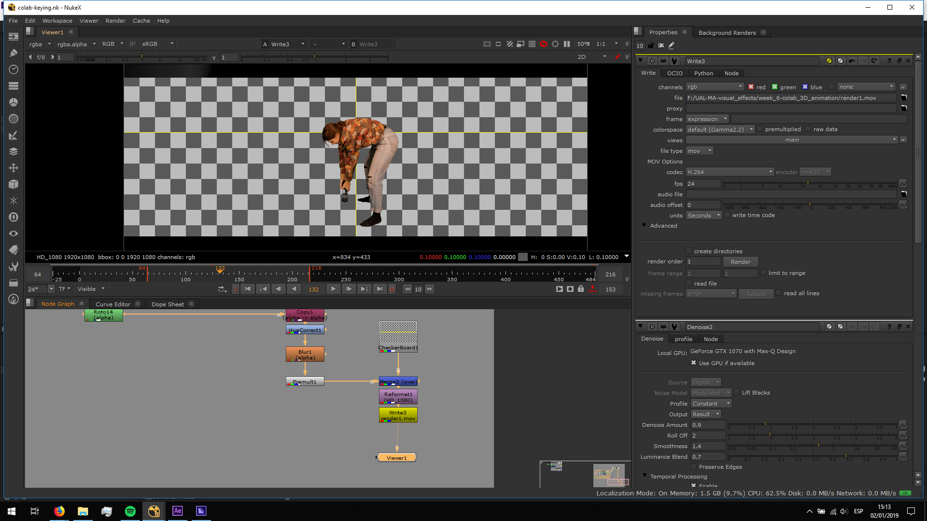Expand the Advanced section
The height and width of the screenshot is (521, 927).
click(645, 225)
